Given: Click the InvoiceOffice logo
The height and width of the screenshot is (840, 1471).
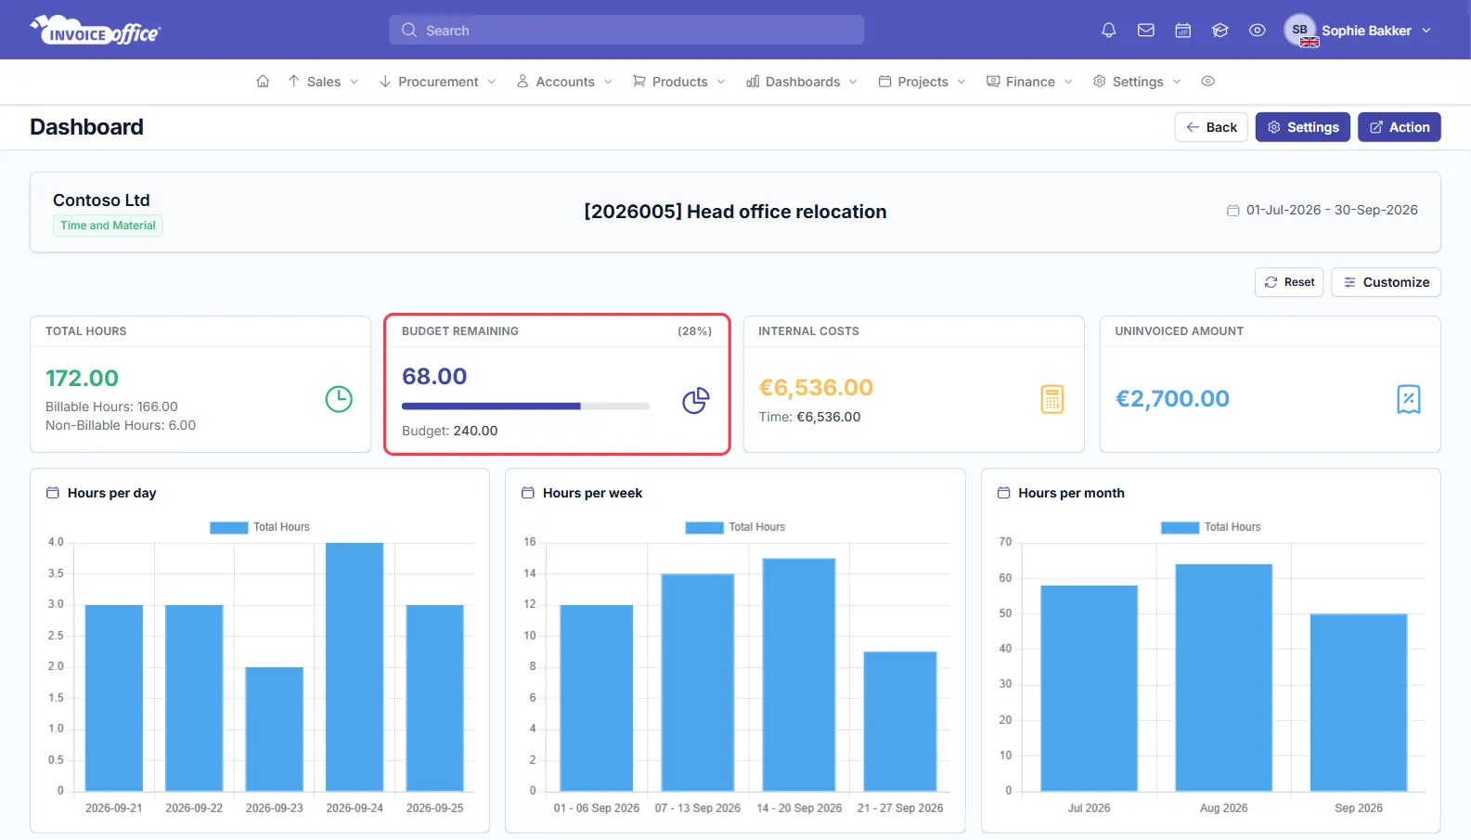Looking at the screenshot, I should [x=96, y=31].
